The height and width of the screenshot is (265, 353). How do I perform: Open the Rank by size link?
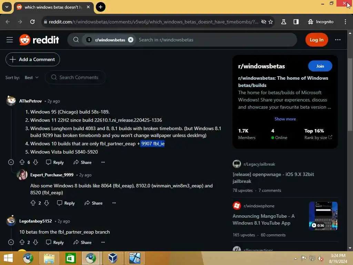pos(318,138)
